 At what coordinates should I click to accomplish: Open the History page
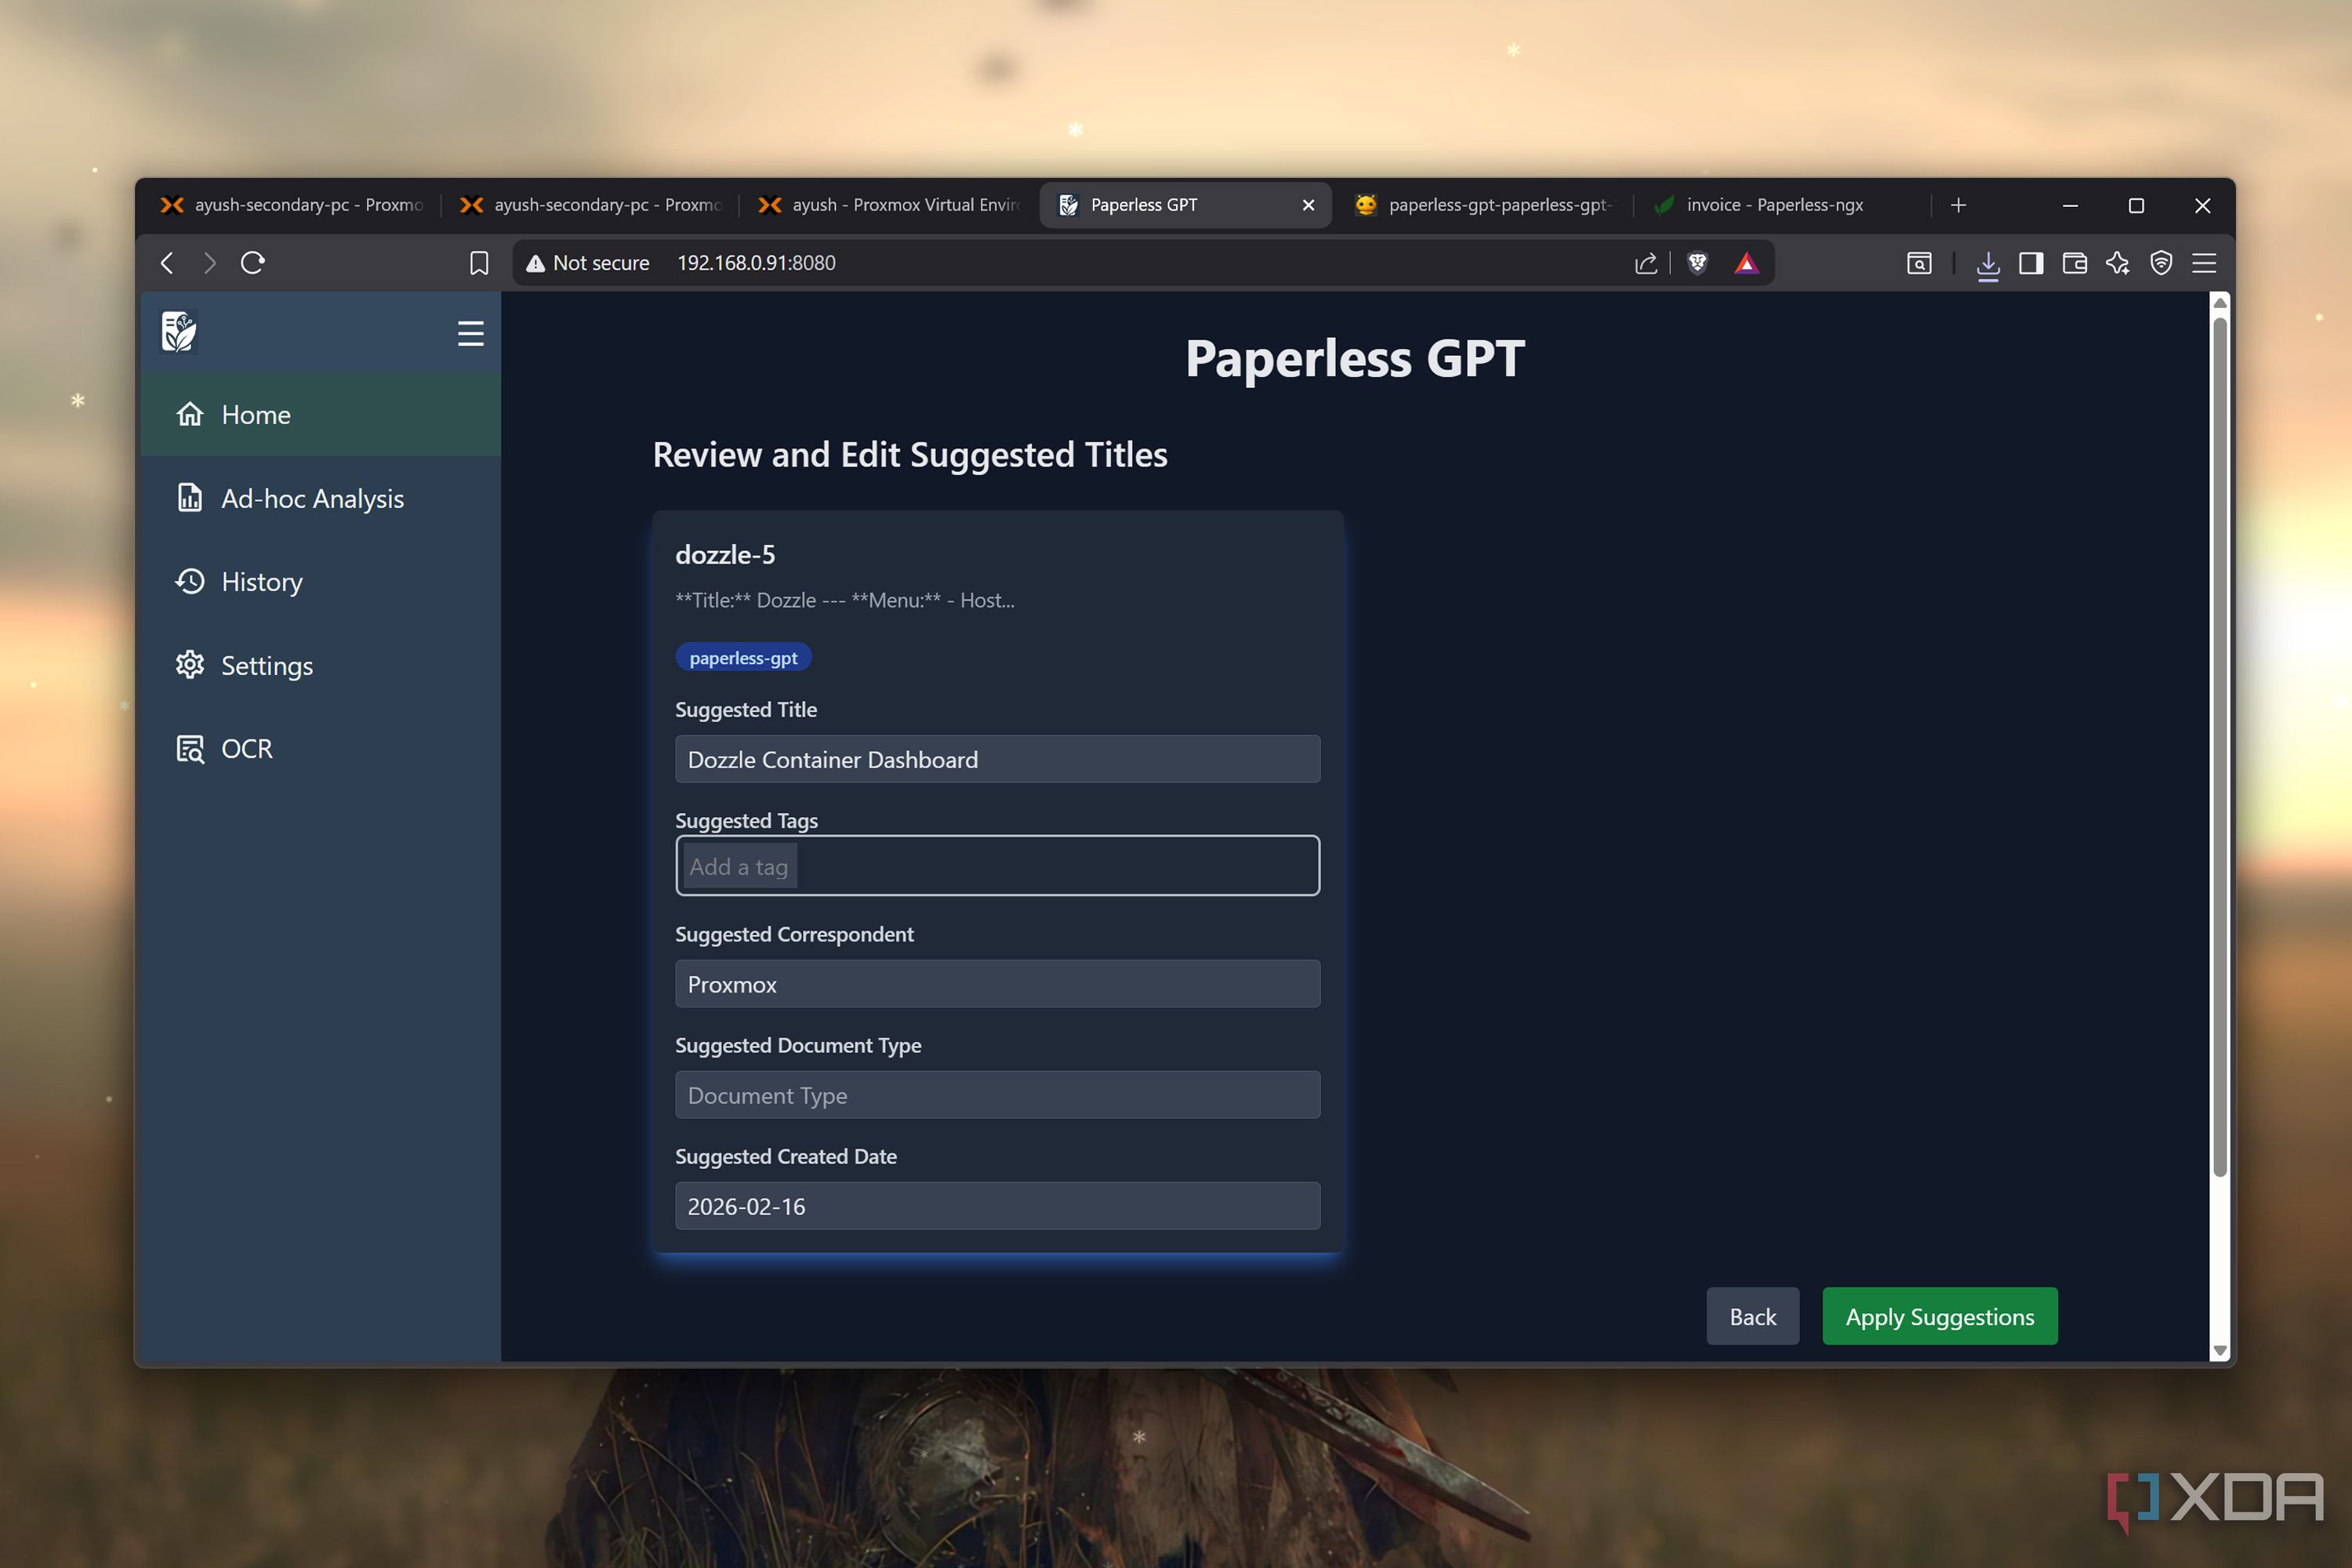click(x=320, y=581)
